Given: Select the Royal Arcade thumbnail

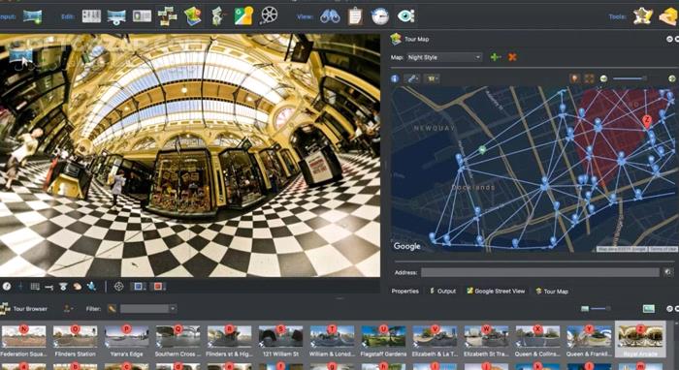Looking at the screenshot, I should coord(640,339).
